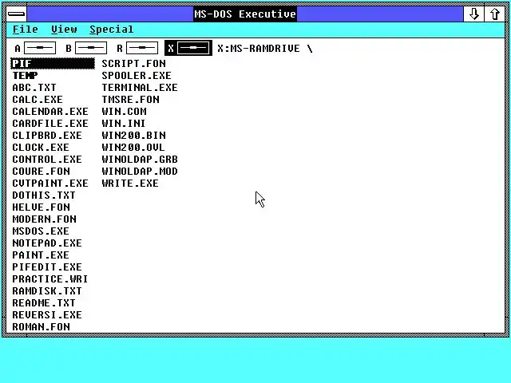511x383 pixels.
Task: Open the Special menu
Action: click(112, 30)
